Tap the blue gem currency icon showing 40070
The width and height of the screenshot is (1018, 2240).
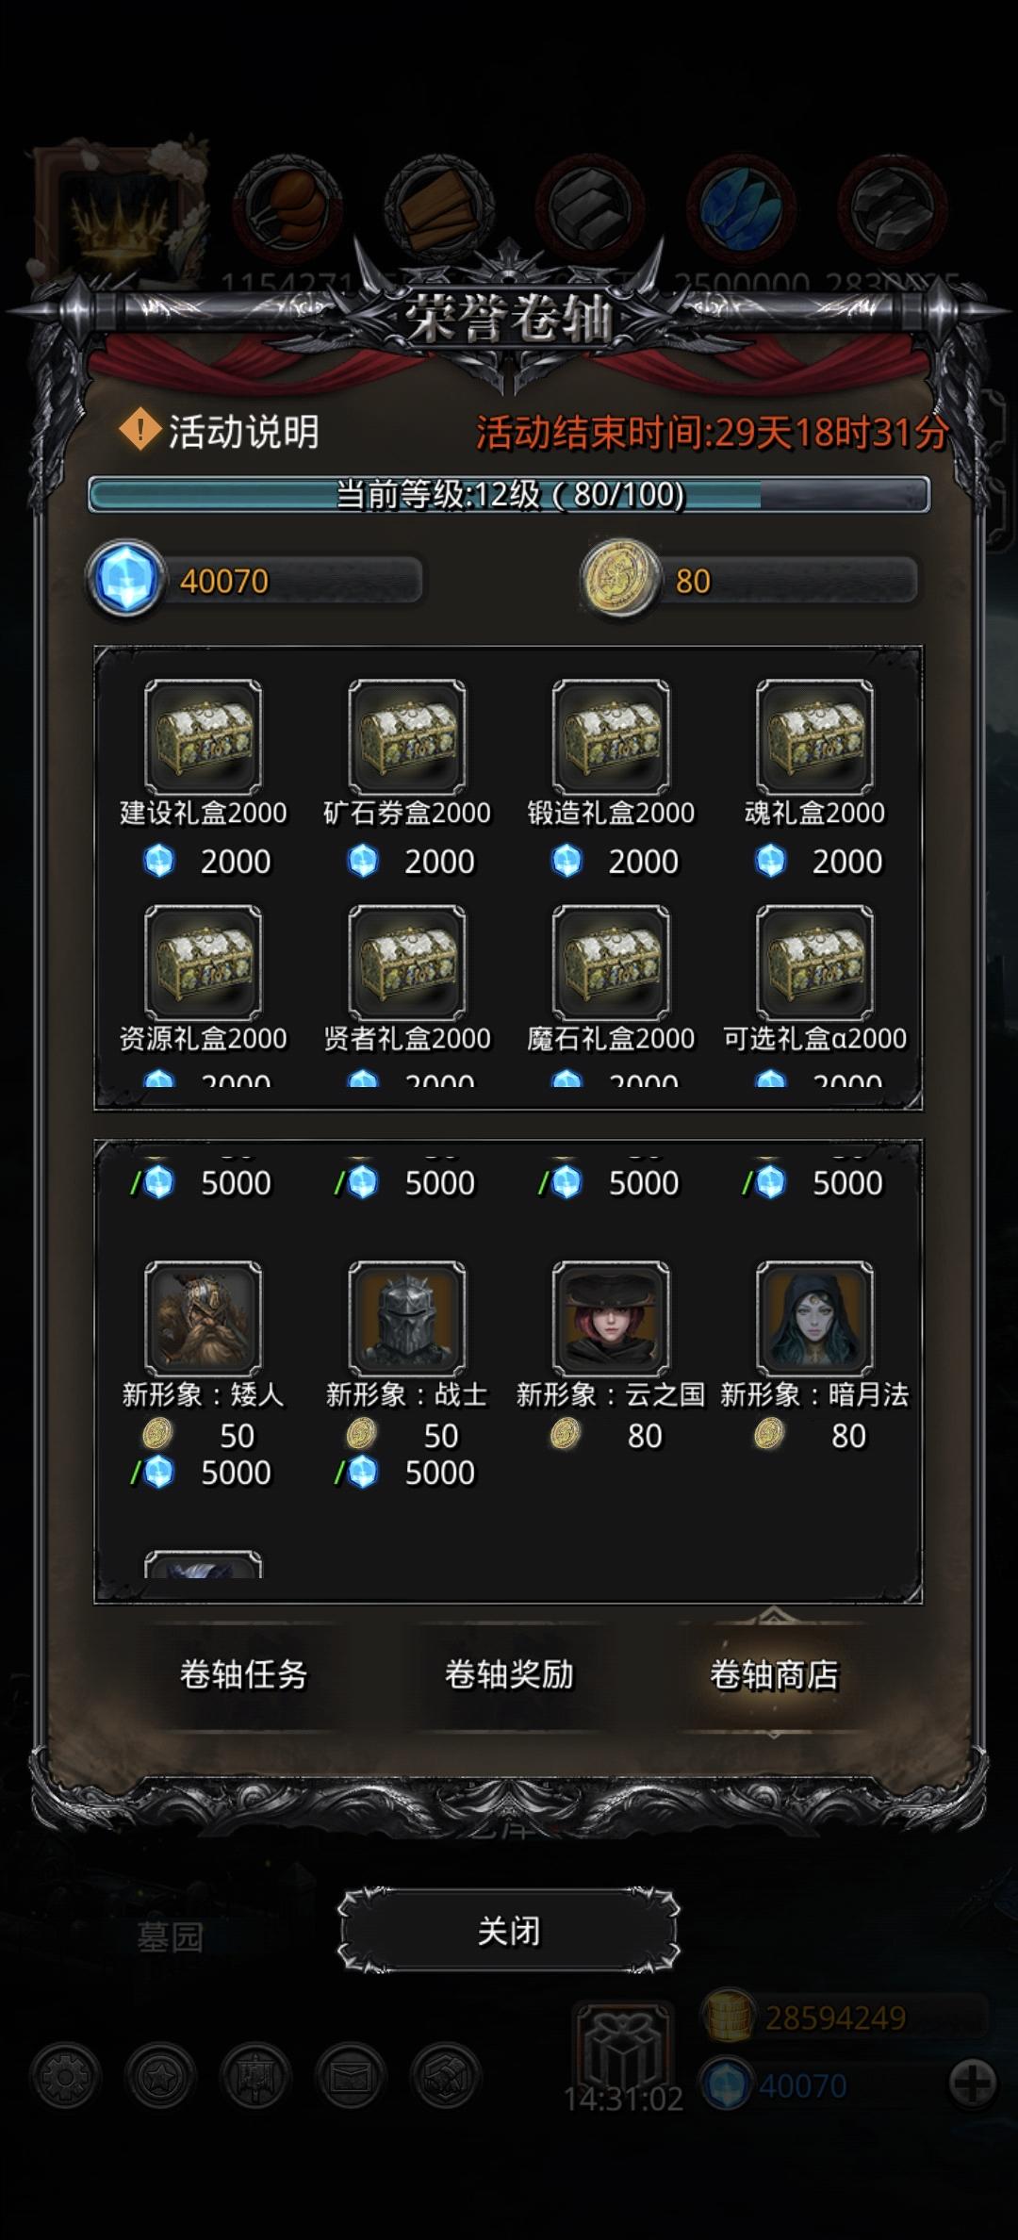(x=126, y=579)
